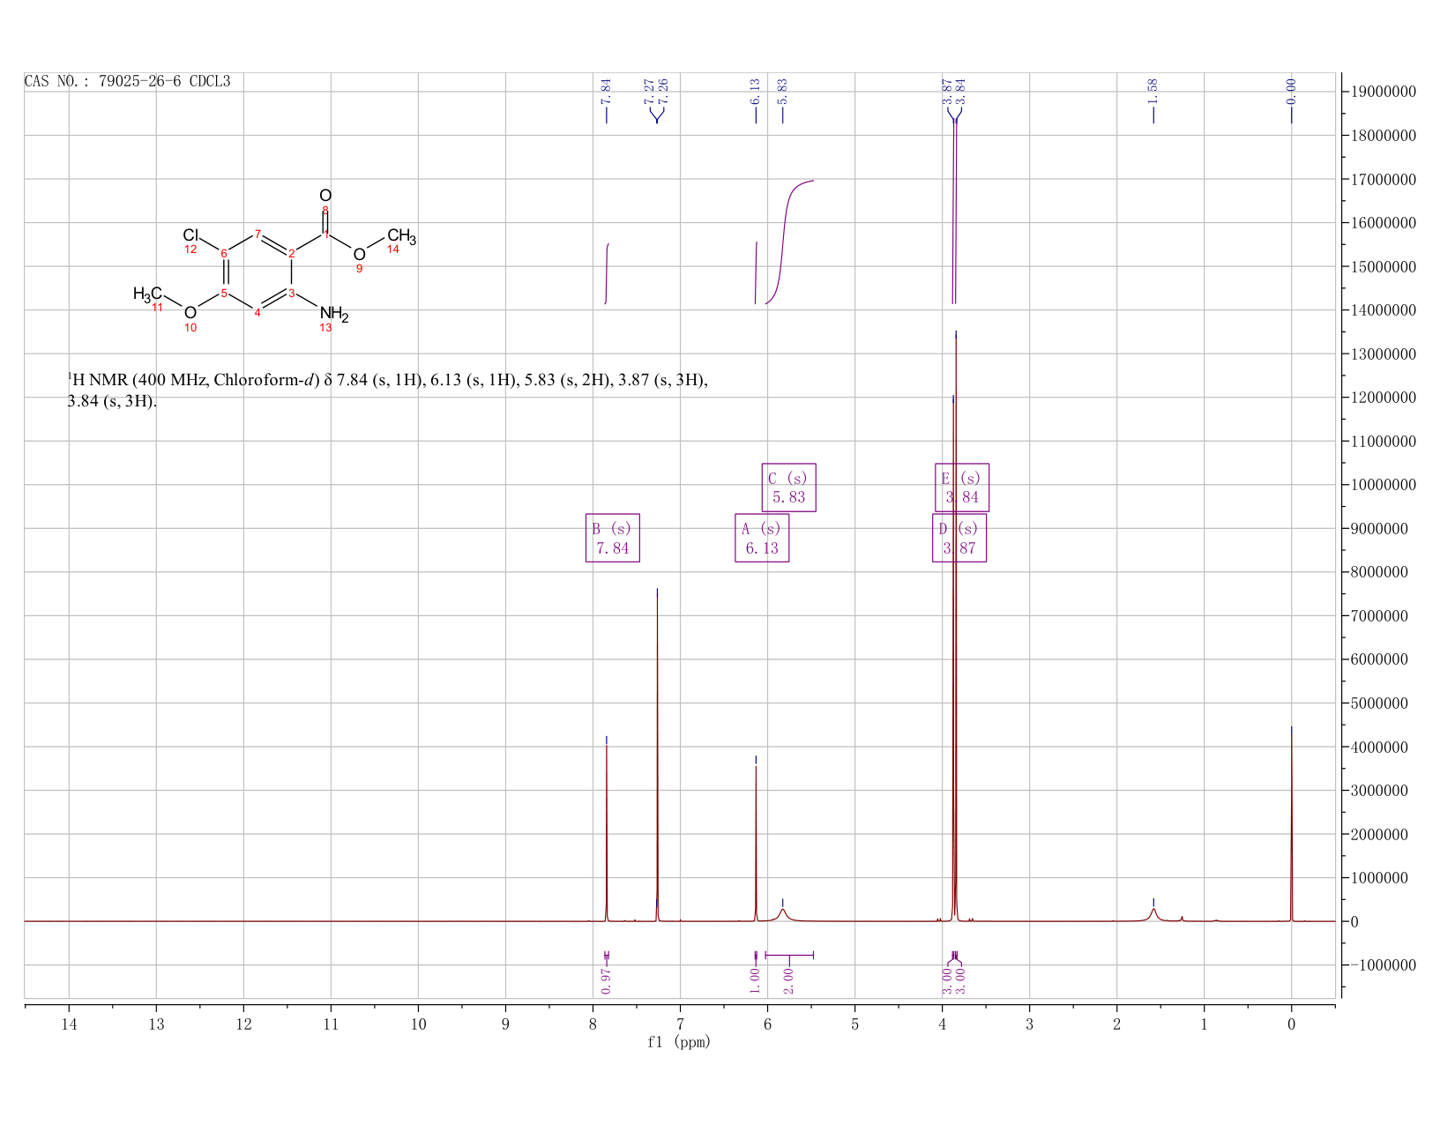This screenshot has width=1455, height=1124.
Task: Click the carbonyl O atom numbered 8
Action: [x=325, y=196]
